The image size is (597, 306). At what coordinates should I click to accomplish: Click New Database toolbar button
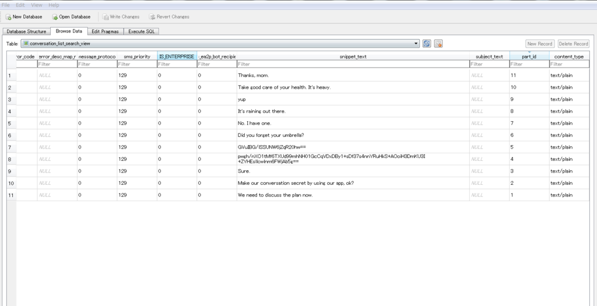point(23,17)
